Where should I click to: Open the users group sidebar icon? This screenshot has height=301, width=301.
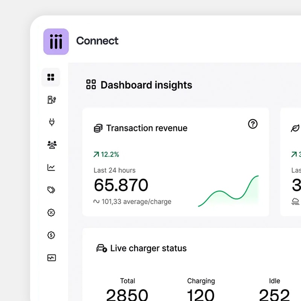pyautogui.click(x=52, y=145)
